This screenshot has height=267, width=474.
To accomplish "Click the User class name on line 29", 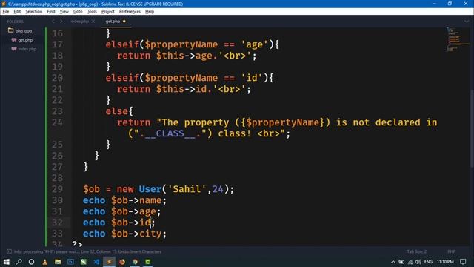I will click(150, 189).
